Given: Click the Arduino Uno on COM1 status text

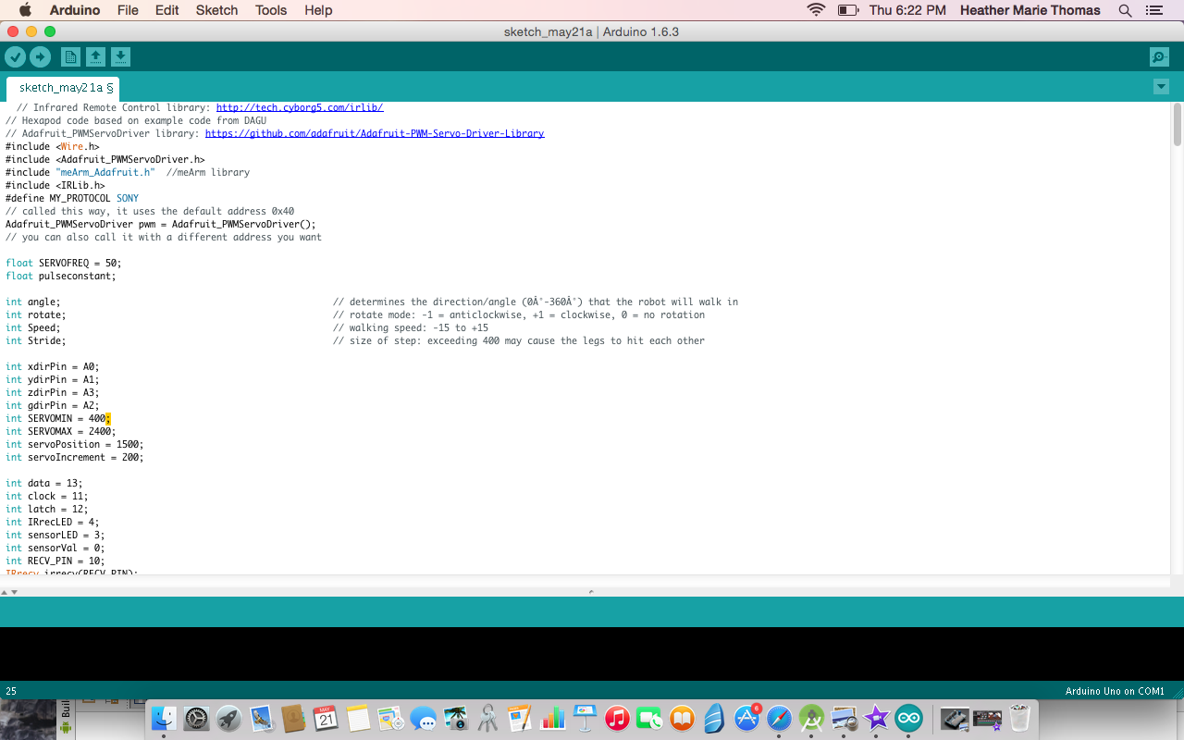Looking at the screenshot, I should [1115, 691].
